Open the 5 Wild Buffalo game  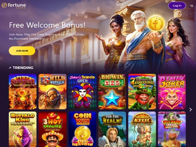pyautogui.click(x=53, y=92)
